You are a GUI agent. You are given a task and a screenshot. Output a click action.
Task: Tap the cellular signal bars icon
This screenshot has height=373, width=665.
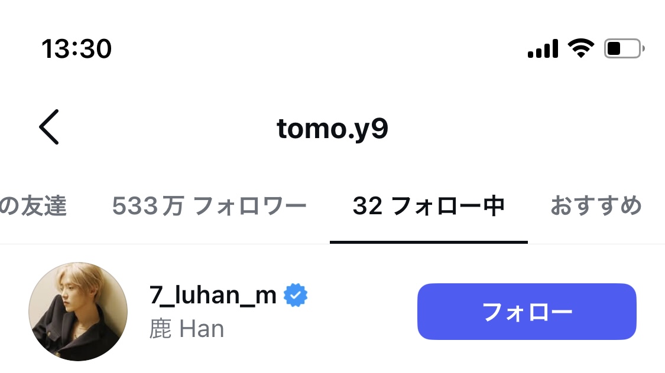coord(543,48)
